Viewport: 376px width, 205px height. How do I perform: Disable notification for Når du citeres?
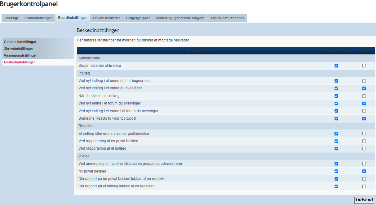(336, 96)
